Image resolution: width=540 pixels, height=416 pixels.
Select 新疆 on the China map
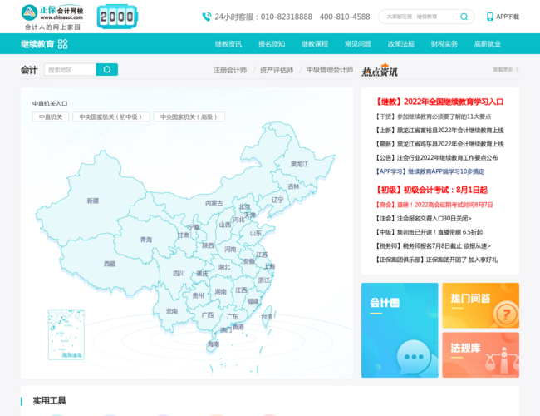tap(92, 201)
